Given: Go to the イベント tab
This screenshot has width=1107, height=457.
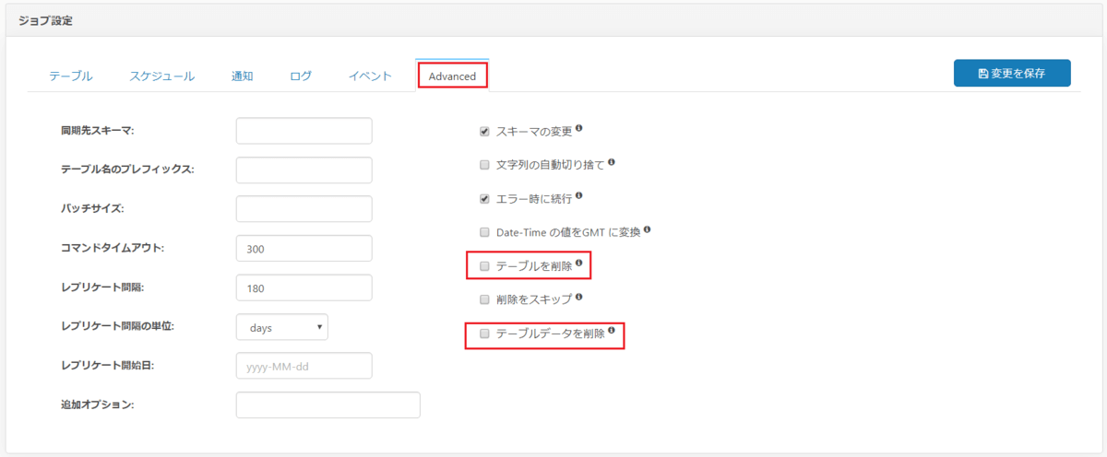Looking at the screenshot, I should click(x=370, y=76).
